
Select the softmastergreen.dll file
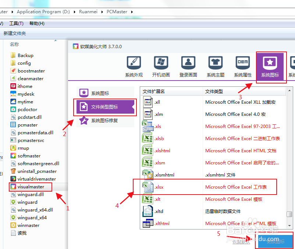point(35,164)
